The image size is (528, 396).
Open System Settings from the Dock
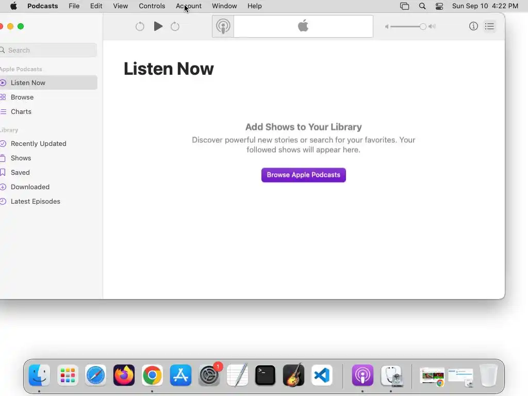(209, 375)
